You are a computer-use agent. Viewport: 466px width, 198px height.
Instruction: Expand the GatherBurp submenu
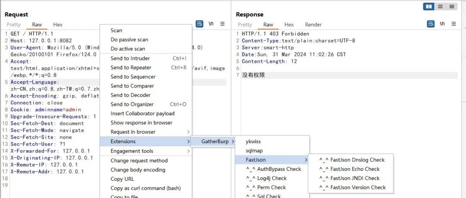[x=212, y=141]
